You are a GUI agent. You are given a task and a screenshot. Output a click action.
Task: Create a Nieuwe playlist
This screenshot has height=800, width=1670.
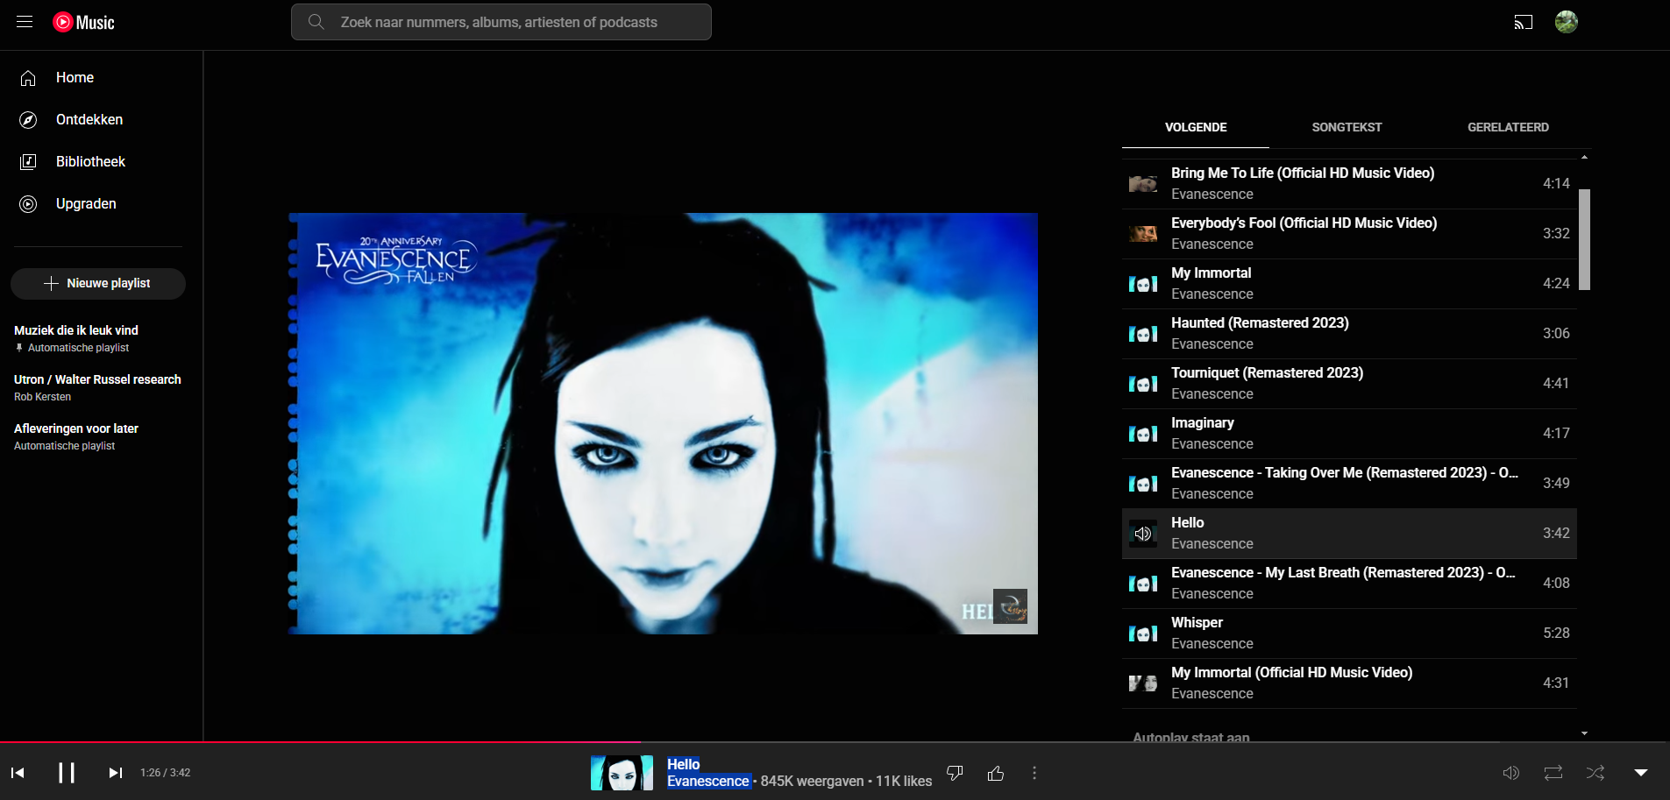(98, 284)
